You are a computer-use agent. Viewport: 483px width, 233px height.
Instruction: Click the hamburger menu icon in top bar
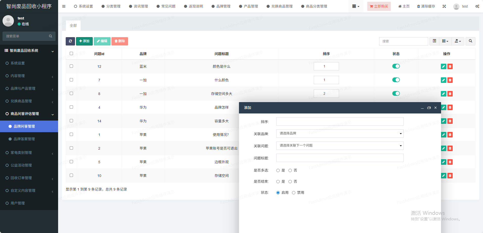[64, 6]
